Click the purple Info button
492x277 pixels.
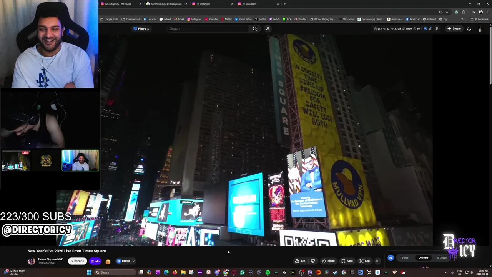tap(95, 261)
